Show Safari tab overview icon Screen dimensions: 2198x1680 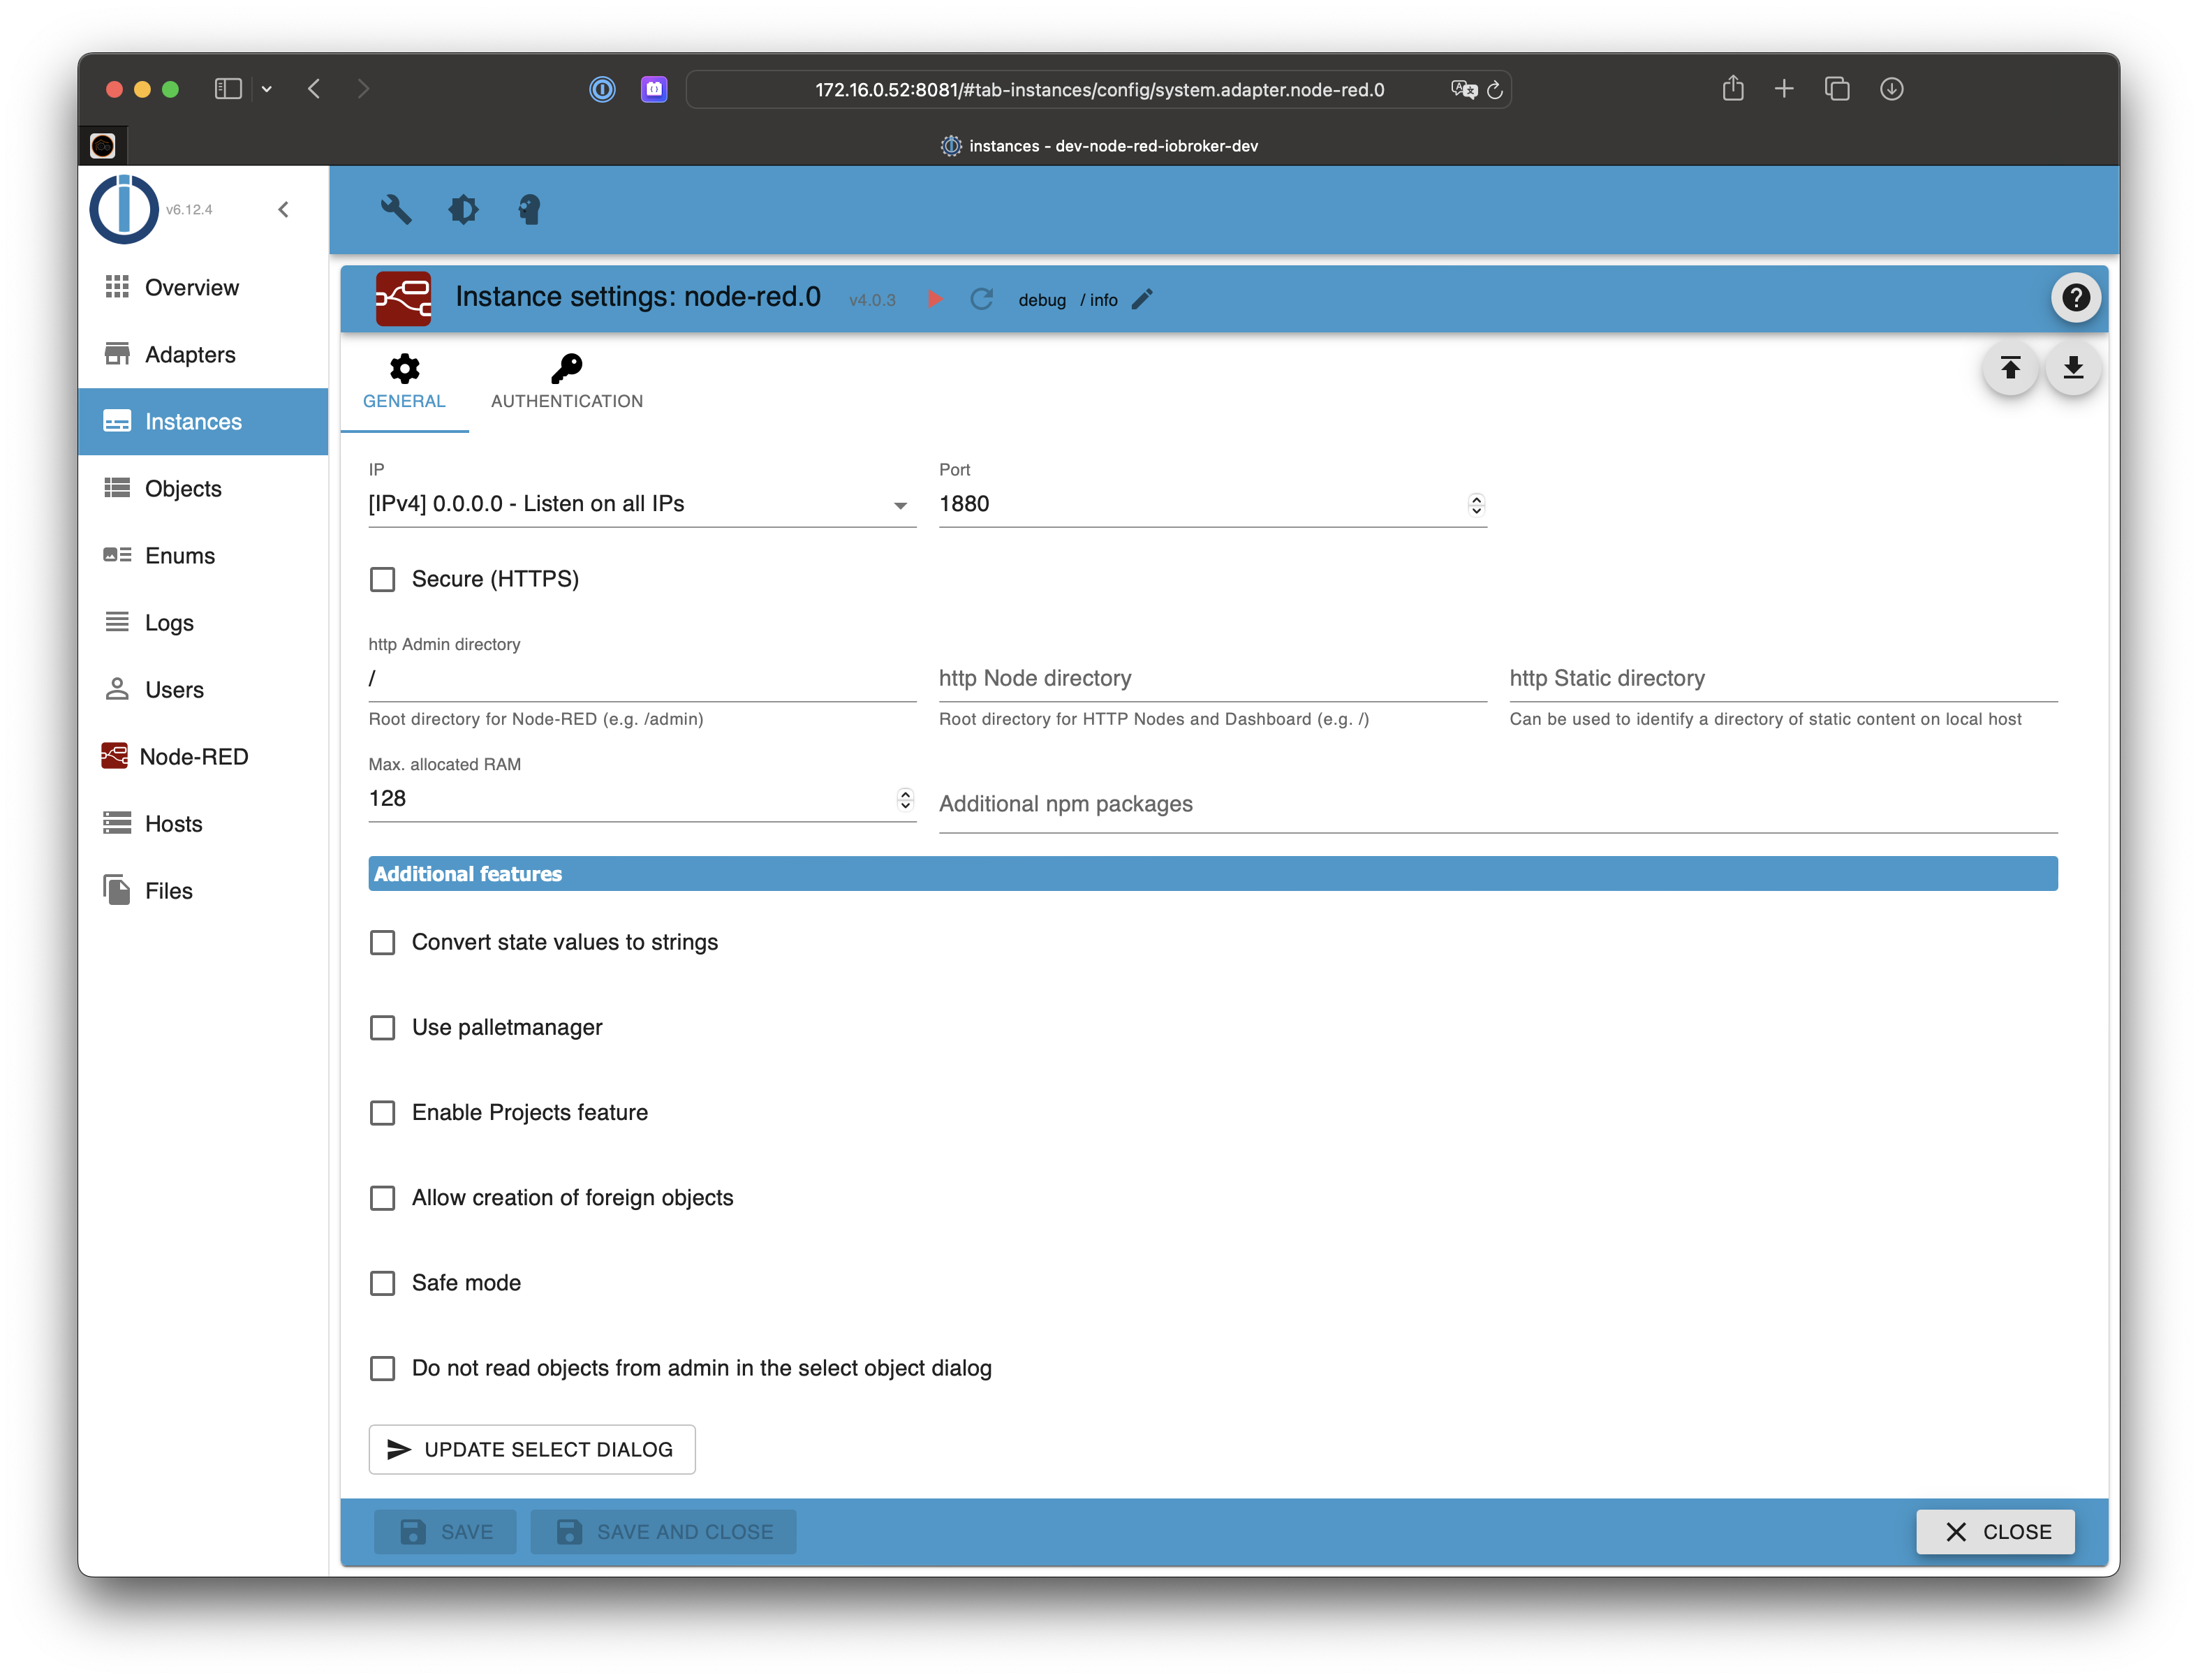tap(1837, 89)
